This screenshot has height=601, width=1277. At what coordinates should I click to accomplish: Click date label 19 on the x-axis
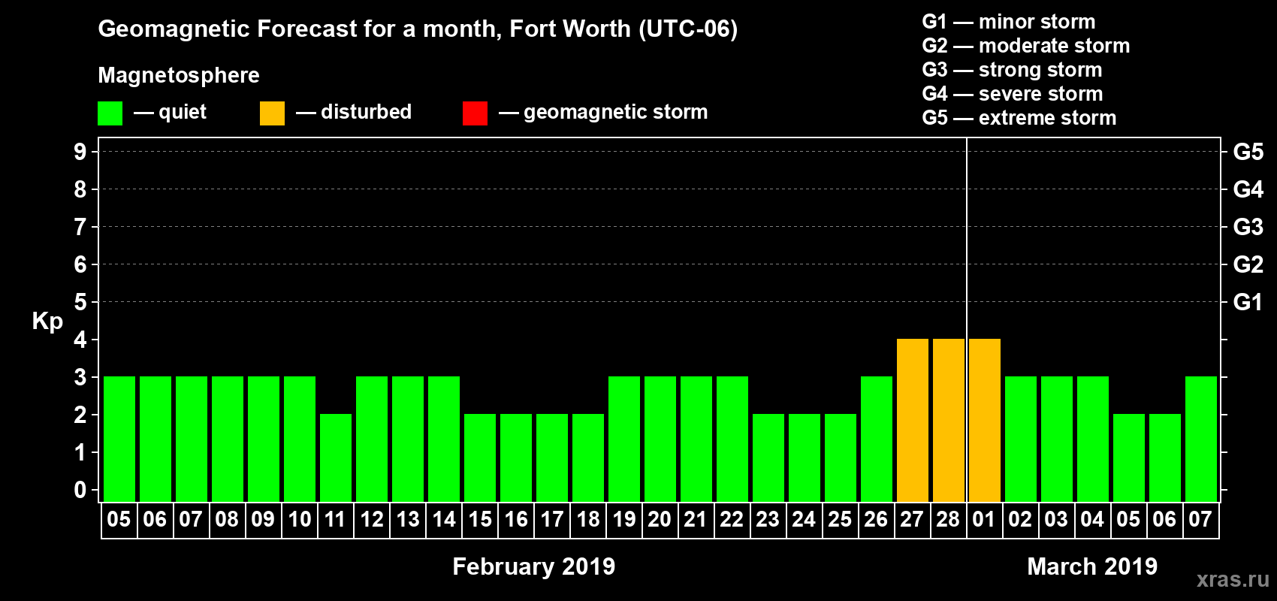623,519
